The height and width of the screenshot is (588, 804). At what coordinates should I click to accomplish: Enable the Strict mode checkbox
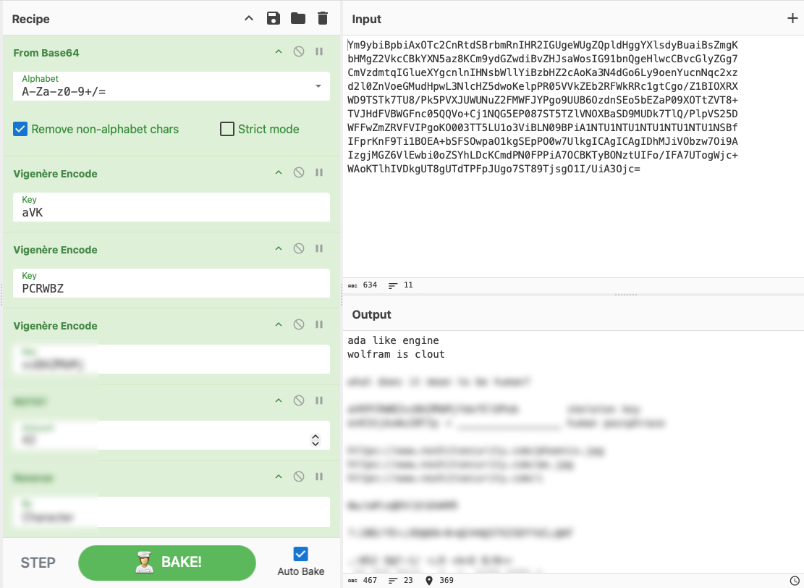tap(227, 129)
